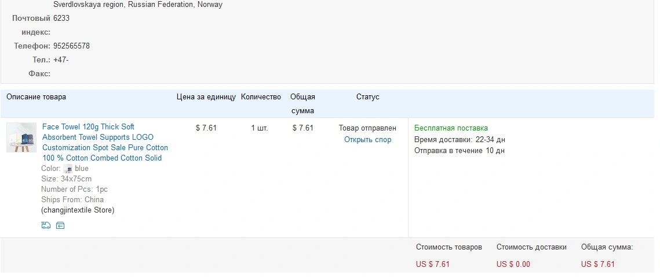Select the Цена за единицу column header
The width and height of the screenshot is (660, 279).
click(206, 97)
